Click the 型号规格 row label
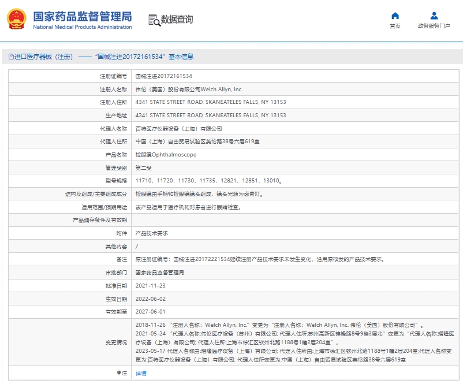The width and height of the screenshot is (463, 384). tap(116, 181)
